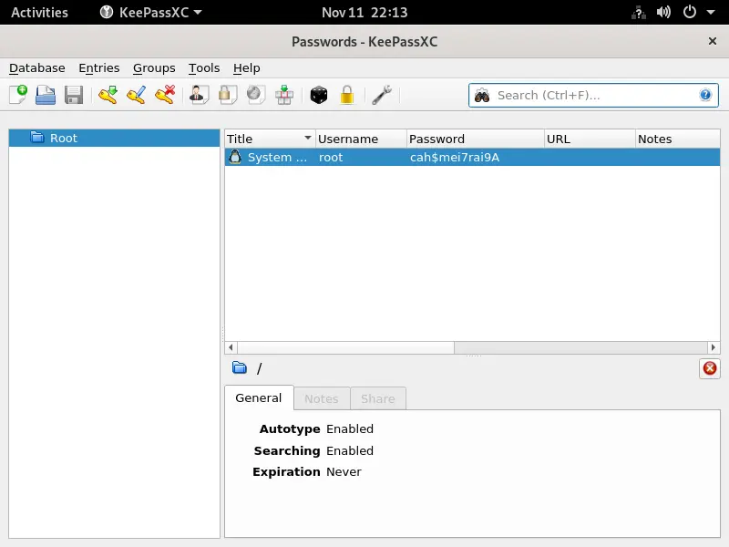Open the password generator dice icon

[319, 95]
